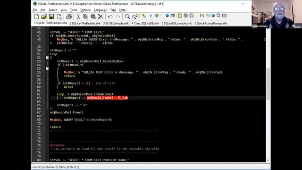Paste clipboard with the toolbar paste icon
The width and height of the screenshot is (302, 170).
point(93,17)
